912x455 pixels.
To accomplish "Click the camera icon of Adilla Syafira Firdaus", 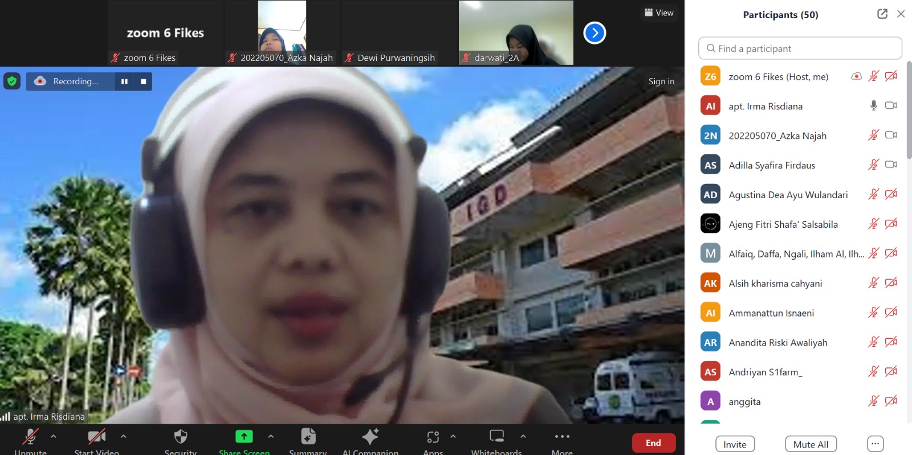I will point(891,165).
